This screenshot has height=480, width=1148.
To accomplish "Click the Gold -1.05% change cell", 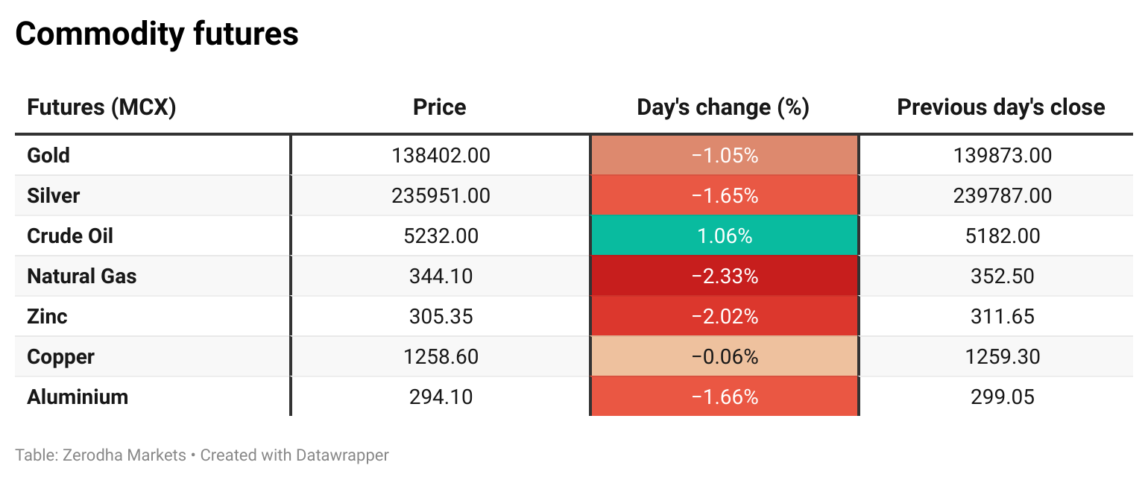I will pyautogui.click(x=725, y=156).
